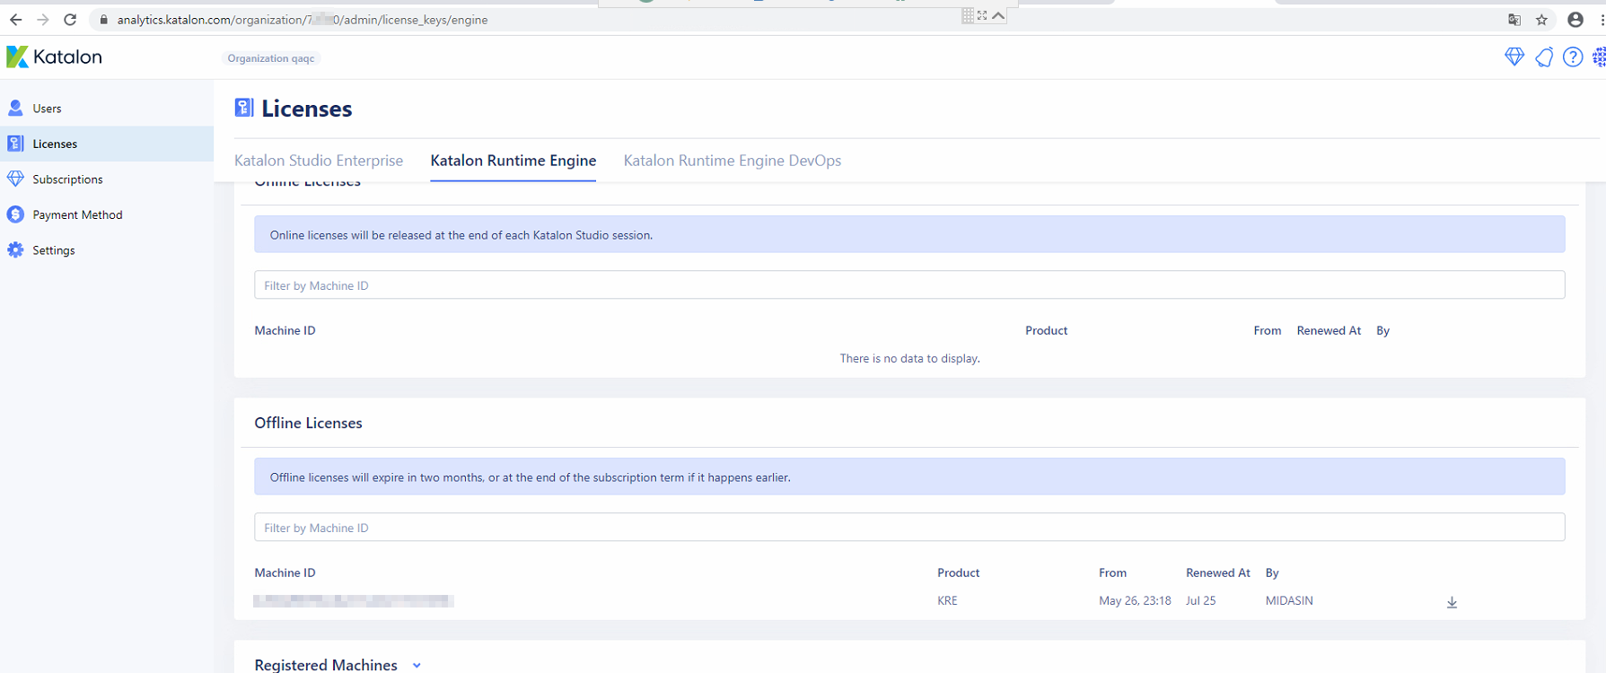This screenshot has width=1606, height=673.
Task: Click the Product header in Online Licenses
Action: coord(1046,330)
